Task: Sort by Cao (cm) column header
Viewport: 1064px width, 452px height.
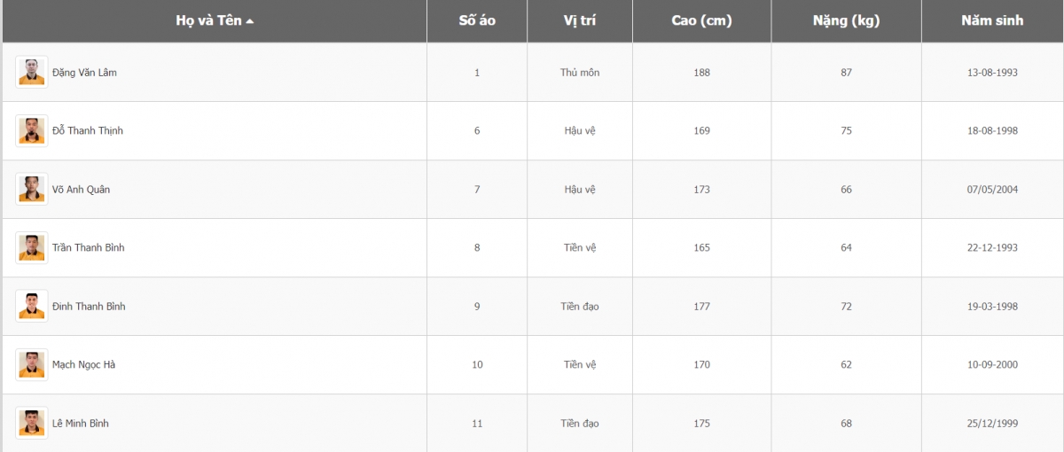Action: (701, 20)
